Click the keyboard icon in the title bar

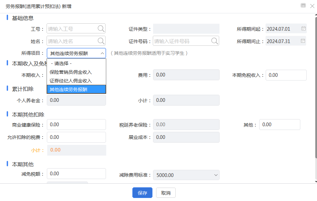coord(303,5)
